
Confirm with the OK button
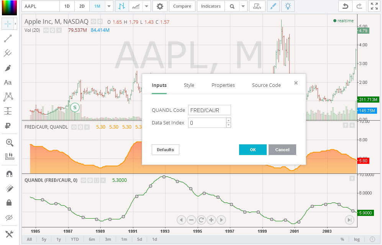click(252, 150)
